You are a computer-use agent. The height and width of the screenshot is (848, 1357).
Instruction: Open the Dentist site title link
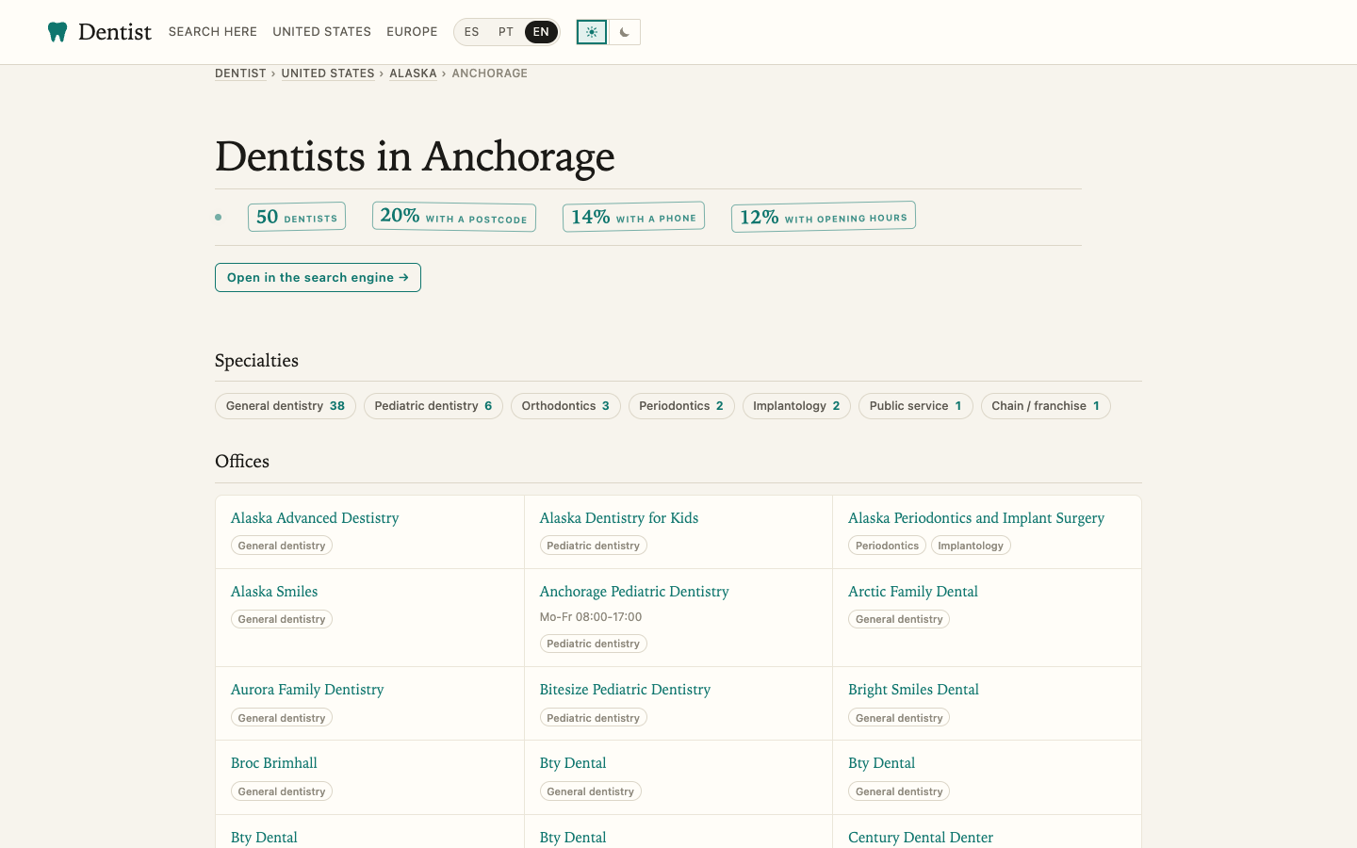115,32
